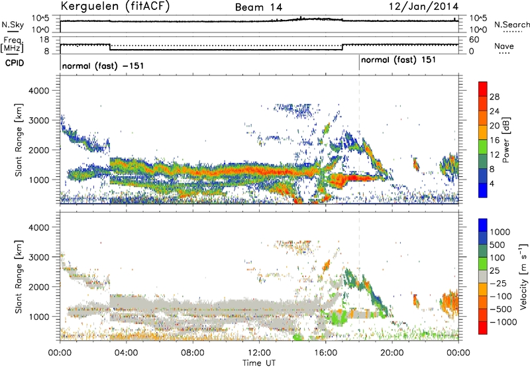
Task: Click the gray segment of velocity color bar
Action: coord(483,276)
